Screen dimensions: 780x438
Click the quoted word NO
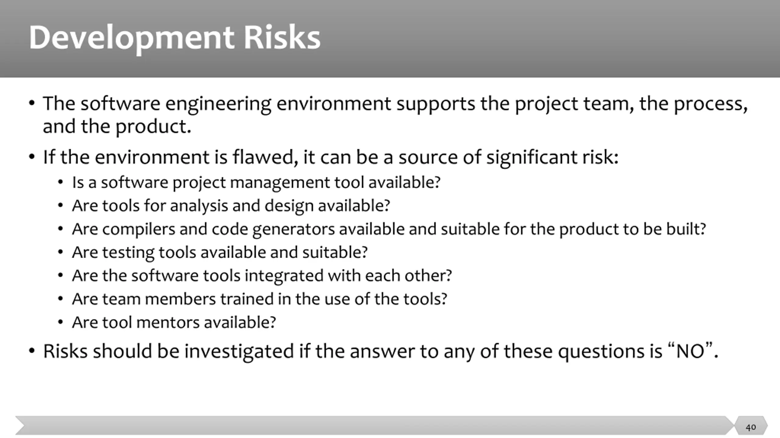(690, 352)
